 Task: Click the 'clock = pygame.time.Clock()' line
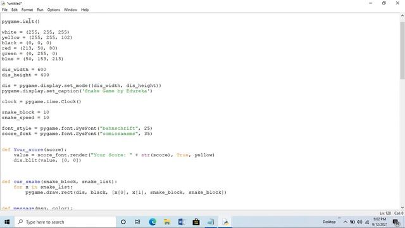[x=41, y=101]
